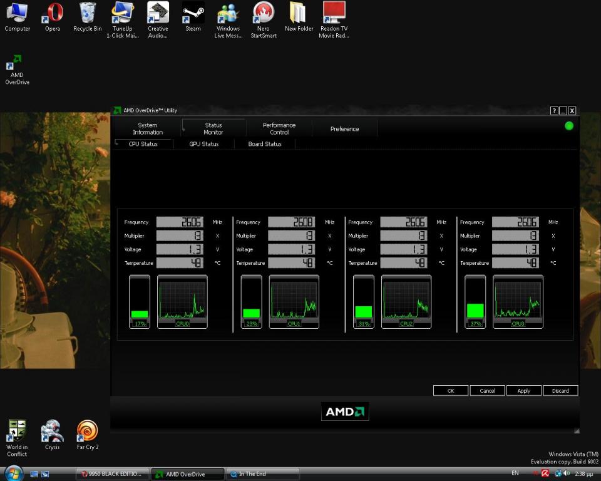Switch to the Status Monitor tab
This screenshot has width=601, height=481.
coord(213,128)
